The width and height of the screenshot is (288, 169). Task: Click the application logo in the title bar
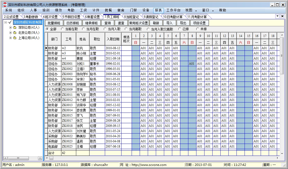click(5, 5)
